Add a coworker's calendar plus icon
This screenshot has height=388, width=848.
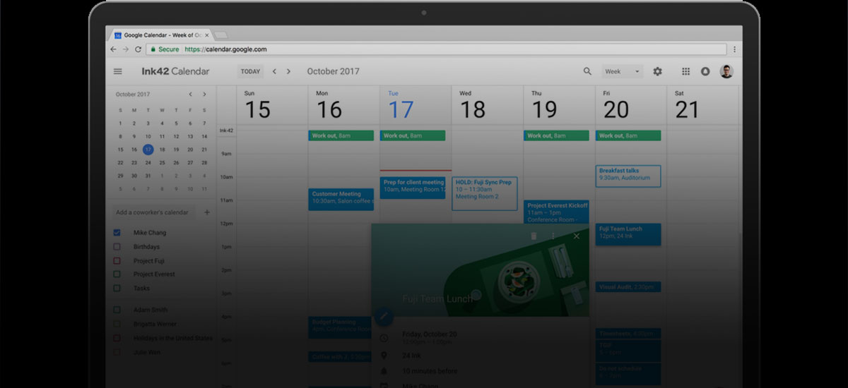click(x=207, y=212)
